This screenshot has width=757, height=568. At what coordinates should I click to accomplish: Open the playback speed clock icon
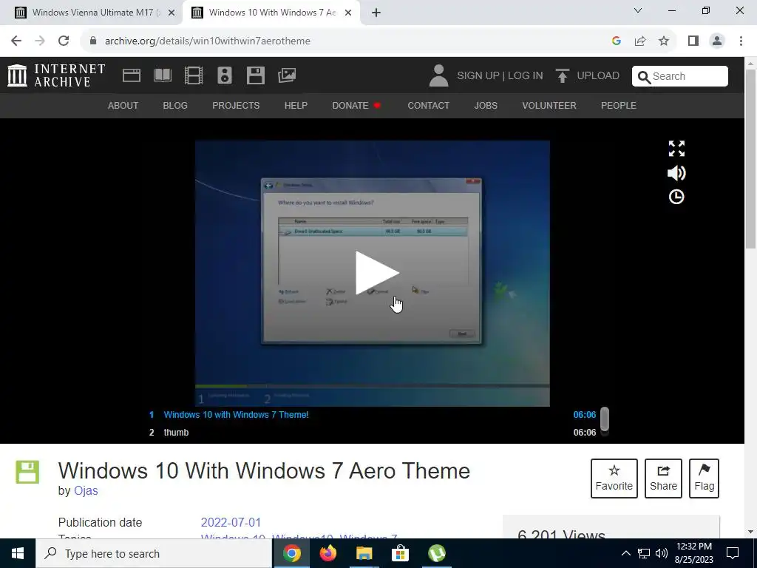[676, 197]
